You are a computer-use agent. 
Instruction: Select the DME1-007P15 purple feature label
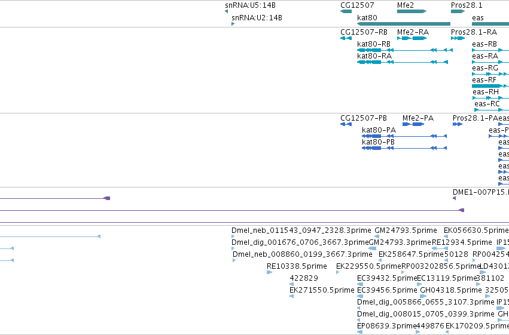(480, 192)
